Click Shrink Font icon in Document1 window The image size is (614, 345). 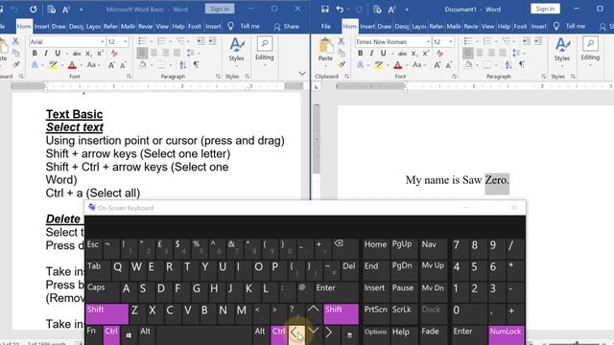click(x=448, y=65)
